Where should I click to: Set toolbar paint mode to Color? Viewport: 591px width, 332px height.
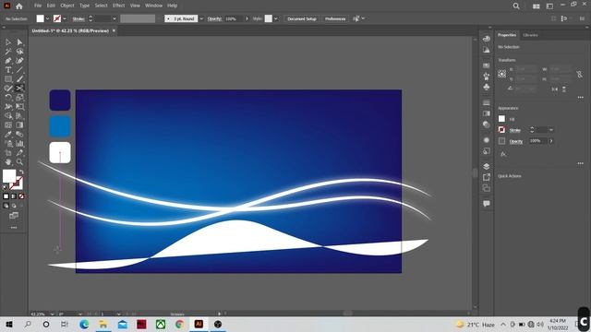(x=6, y=196)
